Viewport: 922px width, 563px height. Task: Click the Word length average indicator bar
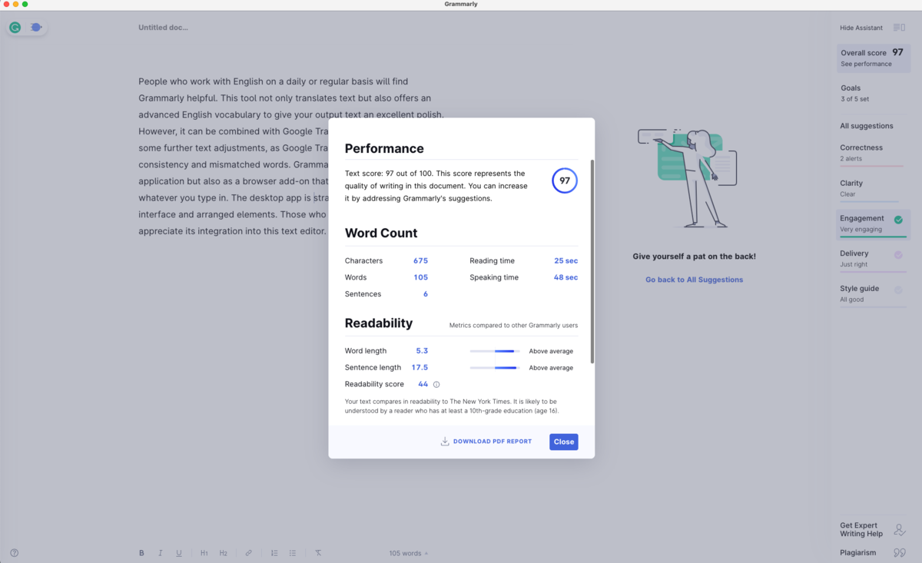point(495,351)
